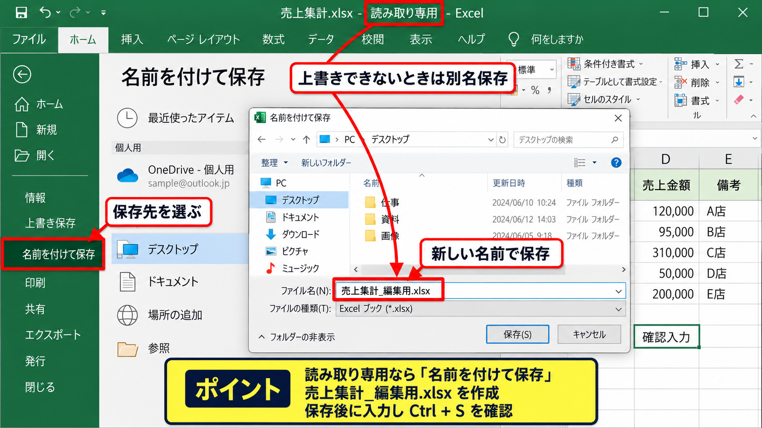Select Desktop location in Save As pane
The image size is (762, 428).
pyautogui.click(x=180, y=249)
